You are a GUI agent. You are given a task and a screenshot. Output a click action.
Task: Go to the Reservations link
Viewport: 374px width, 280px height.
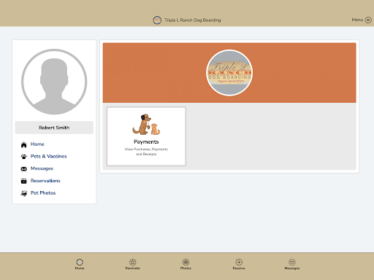[45, 181]
